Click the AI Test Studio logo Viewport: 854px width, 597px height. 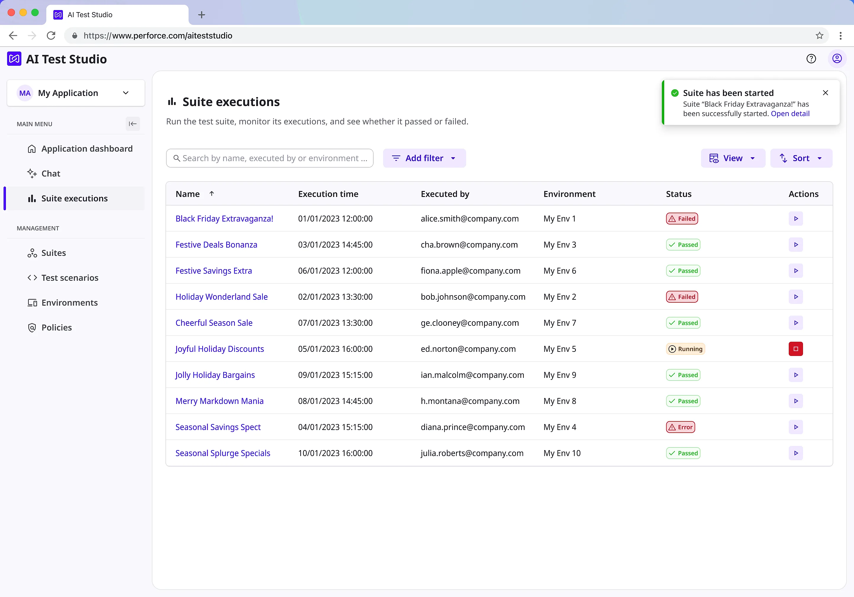click(x=14, y=59)
